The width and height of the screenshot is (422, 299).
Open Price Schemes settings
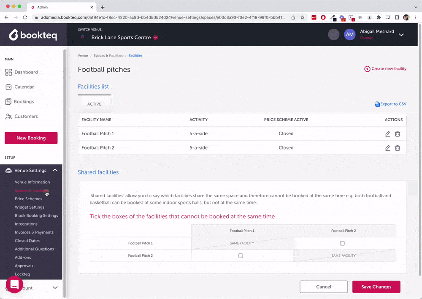pyautogui.click(x=29, y=199)
